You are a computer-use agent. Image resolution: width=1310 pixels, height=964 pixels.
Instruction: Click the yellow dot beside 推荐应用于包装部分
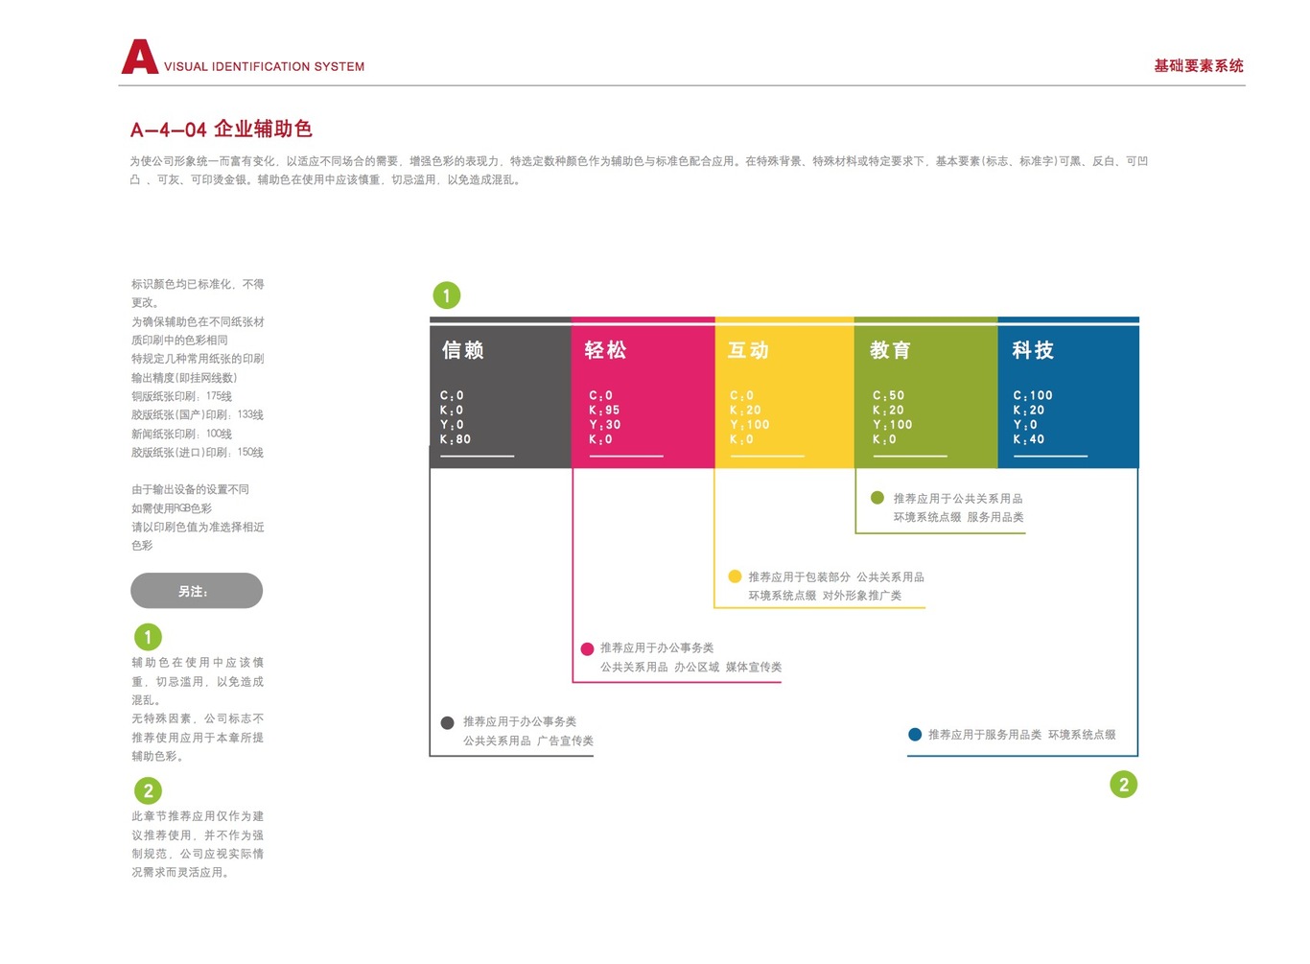735,576
